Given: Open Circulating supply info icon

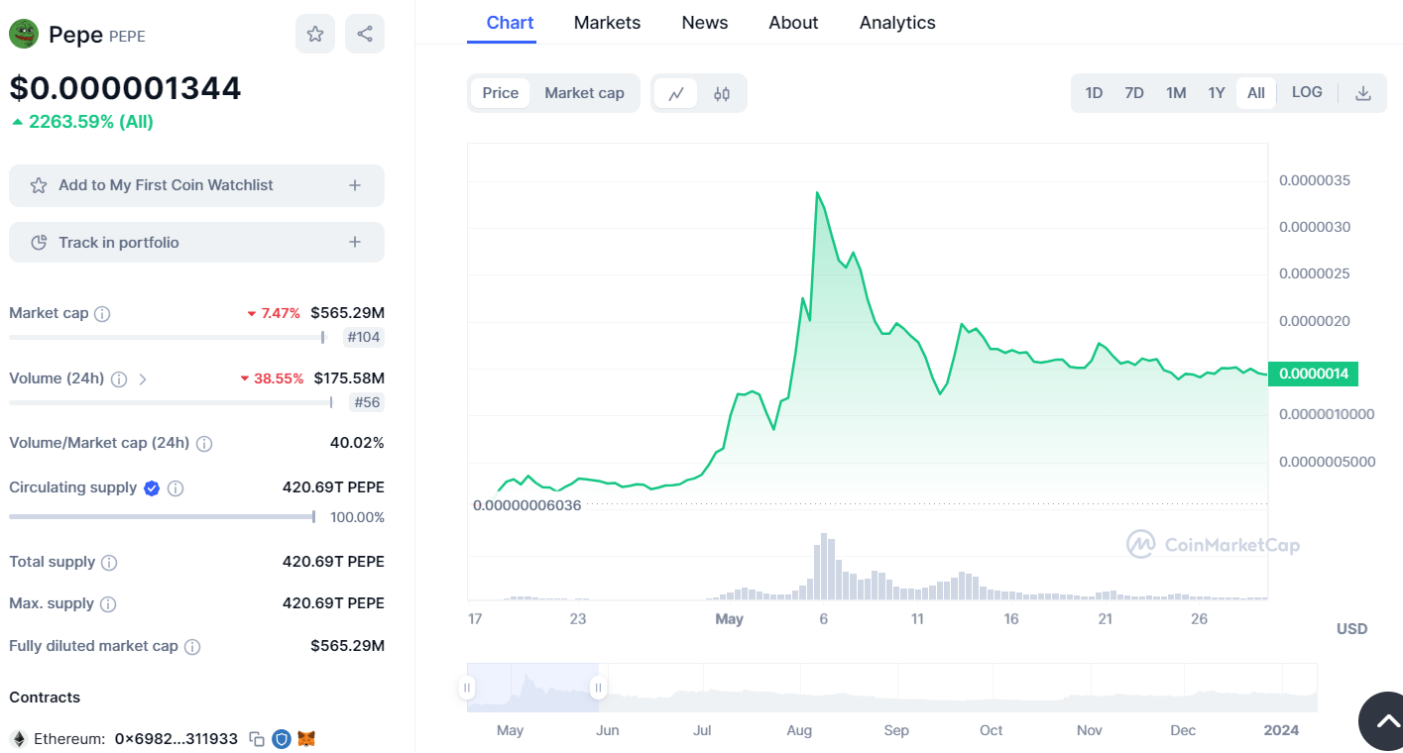Looking at the screenshot, I should tap(175, 487).
